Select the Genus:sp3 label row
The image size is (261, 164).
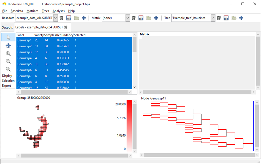[x=74, y=52]
